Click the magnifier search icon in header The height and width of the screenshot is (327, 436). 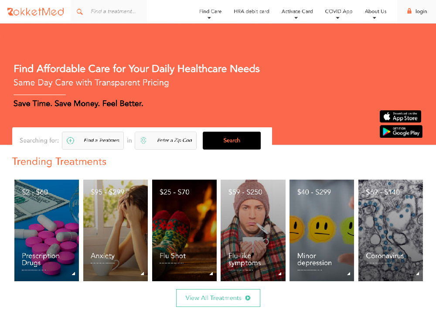[x=79, y=12]
